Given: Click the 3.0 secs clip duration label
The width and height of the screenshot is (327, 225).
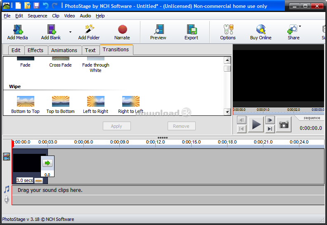Looking at the screenshot, I should coord(25,180).
